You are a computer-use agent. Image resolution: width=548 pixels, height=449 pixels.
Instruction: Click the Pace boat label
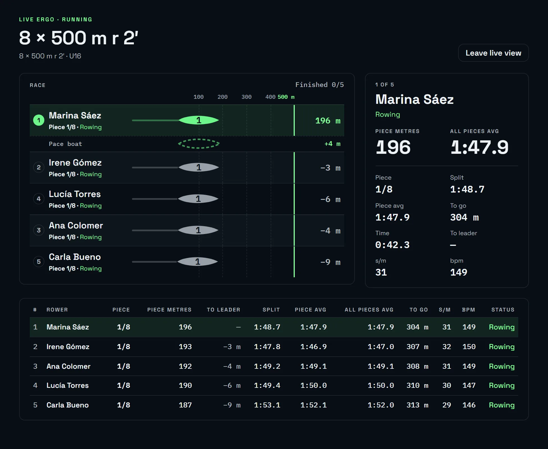pyautogui.click(x=65, y=144)
